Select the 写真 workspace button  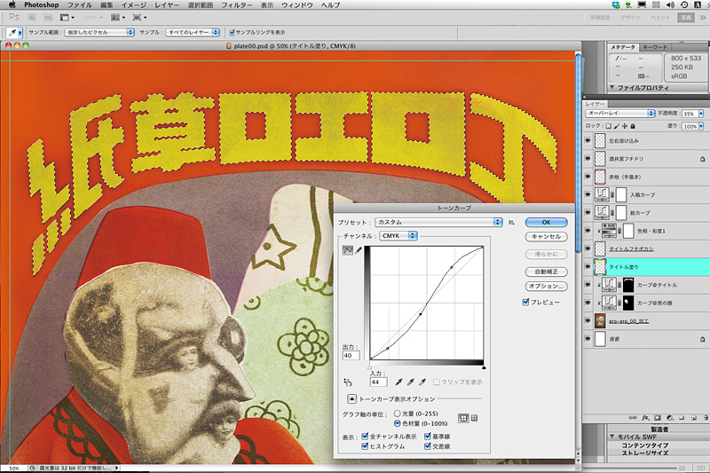point(686,17)
